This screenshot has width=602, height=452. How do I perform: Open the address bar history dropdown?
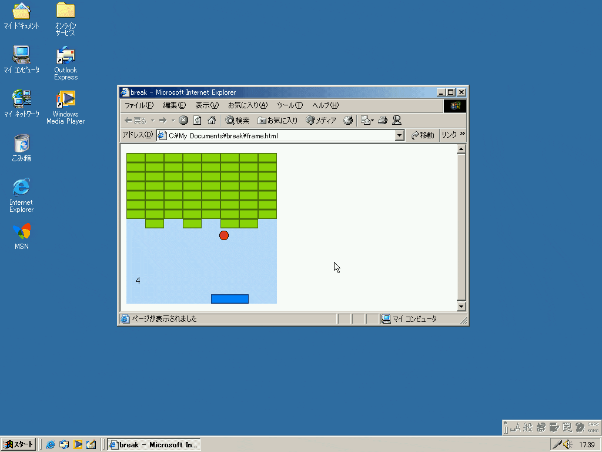pyautogui.click(x=400, y=135)
